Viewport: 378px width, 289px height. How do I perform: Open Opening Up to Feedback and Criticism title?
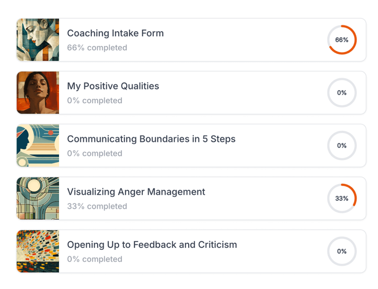152,245
